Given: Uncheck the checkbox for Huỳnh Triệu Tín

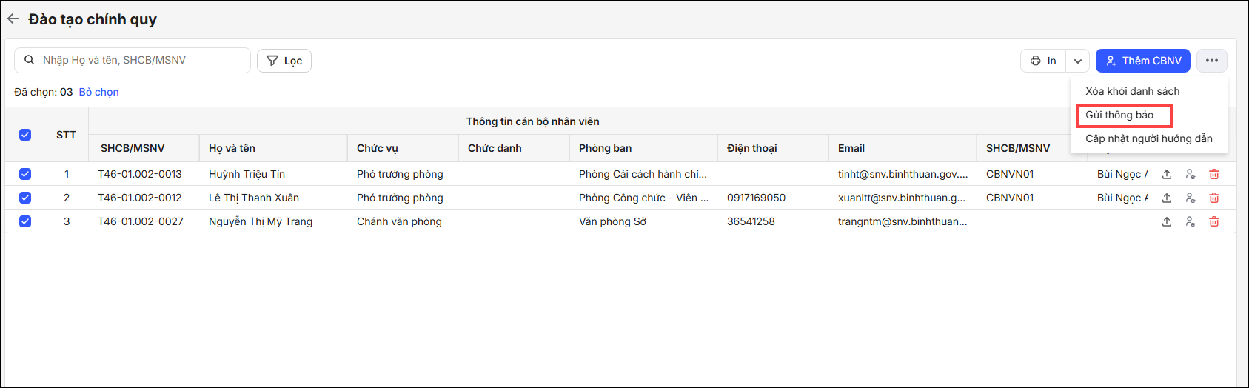Looking at the screenshot, I should [25, 174].
